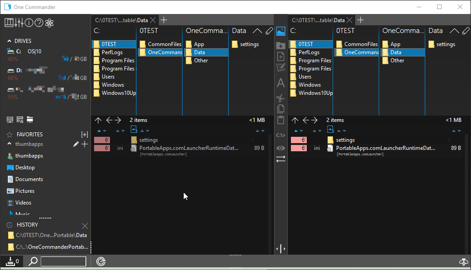The height and width of the screenshot is (270, 471).
Task: Clear history with the X button
Action: [x=85, y=226]
